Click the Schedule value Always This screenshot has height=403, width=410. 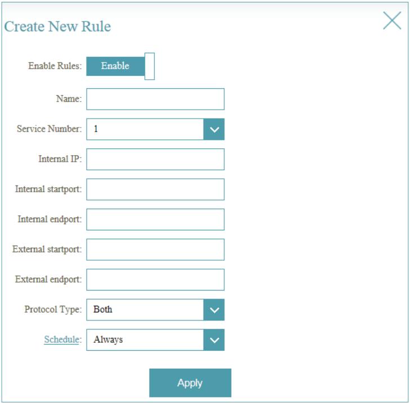pyautogui.click(x=145, y=339)
